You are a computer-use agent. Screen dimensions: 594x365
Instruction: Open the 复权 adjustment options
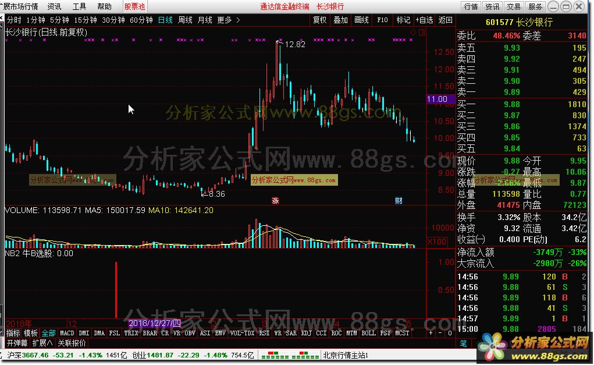[x=320, y=20]
